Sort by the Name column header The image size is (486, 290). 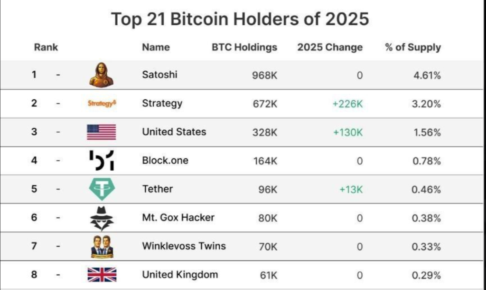[156, 47]
